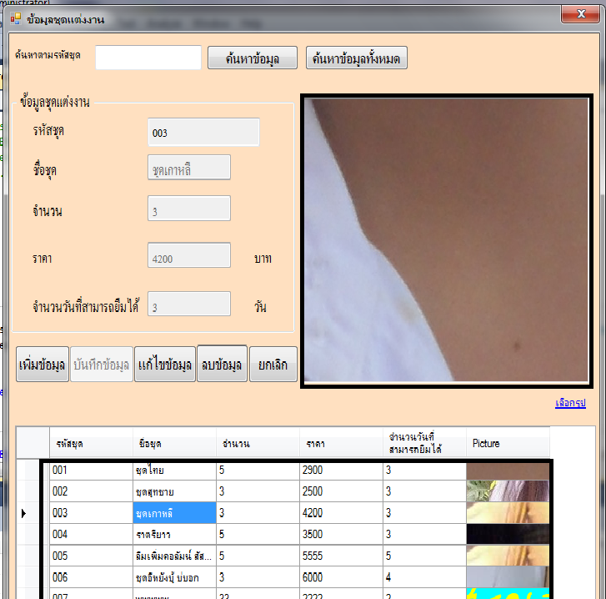Click the borrowable days column header
606x599 pixels.
(425, 443)
